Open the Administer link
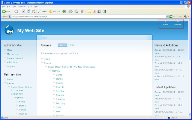 (x=12, y=62)
